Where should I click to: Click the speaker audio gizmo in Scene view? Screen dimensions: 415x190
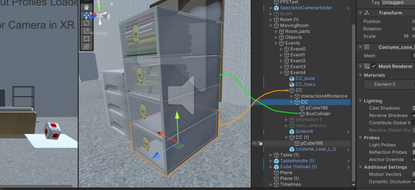[182, 95]
